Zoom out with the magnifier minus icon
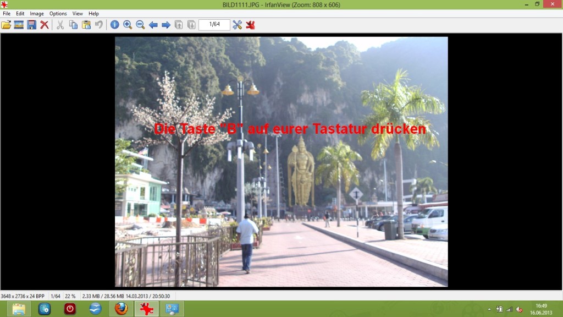The image size is (563, 317). tap(140, 25)
